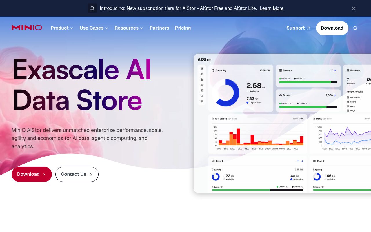Click the AIStor title on the dashboard
Screen dimensions: 371x232
pos(204,60)
